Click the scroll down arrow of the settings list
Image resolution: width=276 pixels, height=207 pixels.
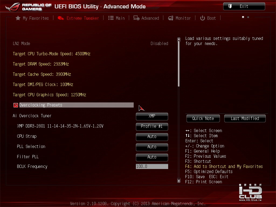point(179,181)
